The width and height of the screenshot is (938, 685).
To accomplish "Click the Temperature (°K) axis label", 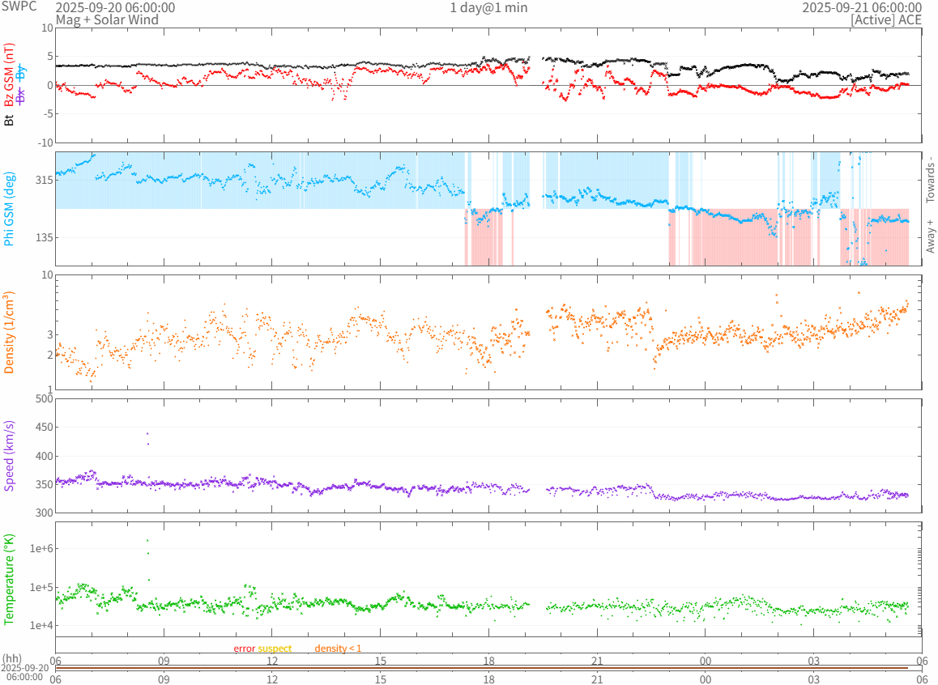I will (x=9, y=578).
